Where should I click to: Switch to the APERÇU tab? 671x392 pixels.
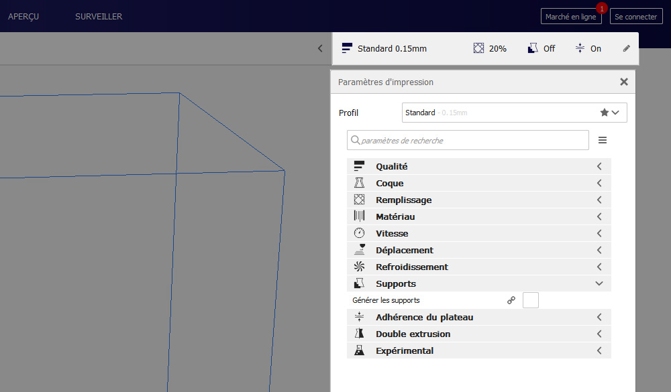pyautogui.click(x=23, y=16)
